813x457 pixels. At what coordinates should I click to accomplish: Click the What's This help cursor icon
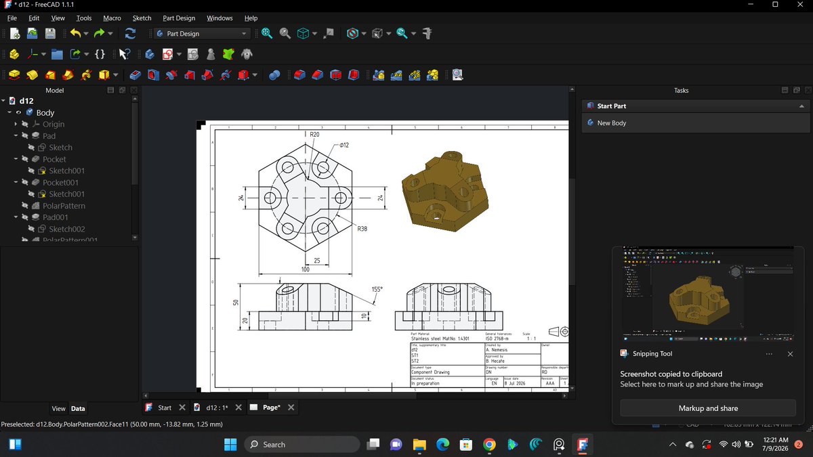[125, 54]
